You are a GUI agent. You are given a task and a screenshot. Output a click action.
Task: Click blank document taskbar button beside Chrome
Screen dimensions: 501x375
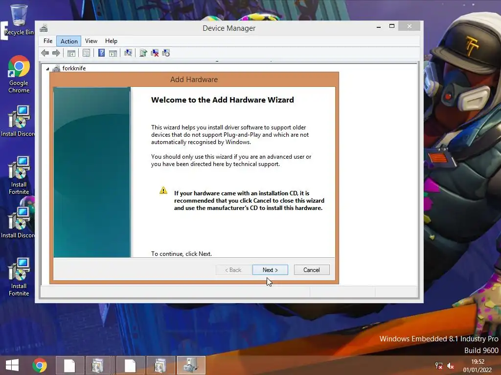pyautogui.click(x=69, y=365)
